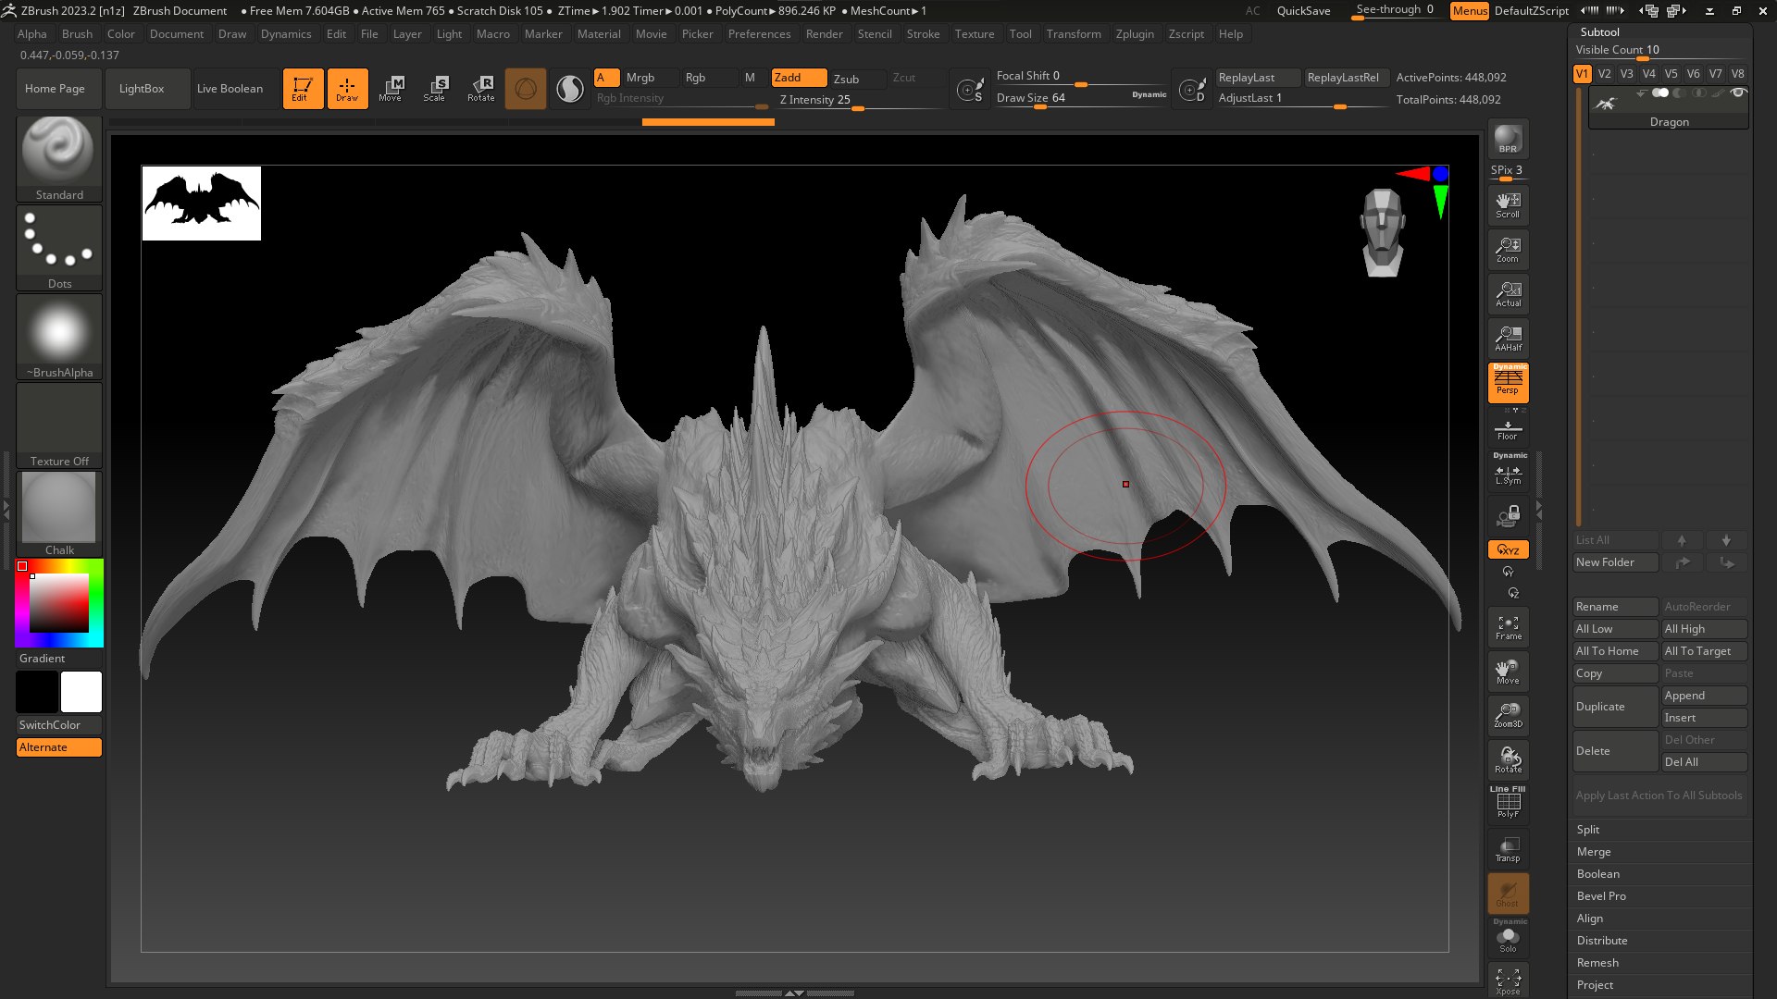Open the Standard brush picker
Screen dimensions: 1777x999
point(59,158)
